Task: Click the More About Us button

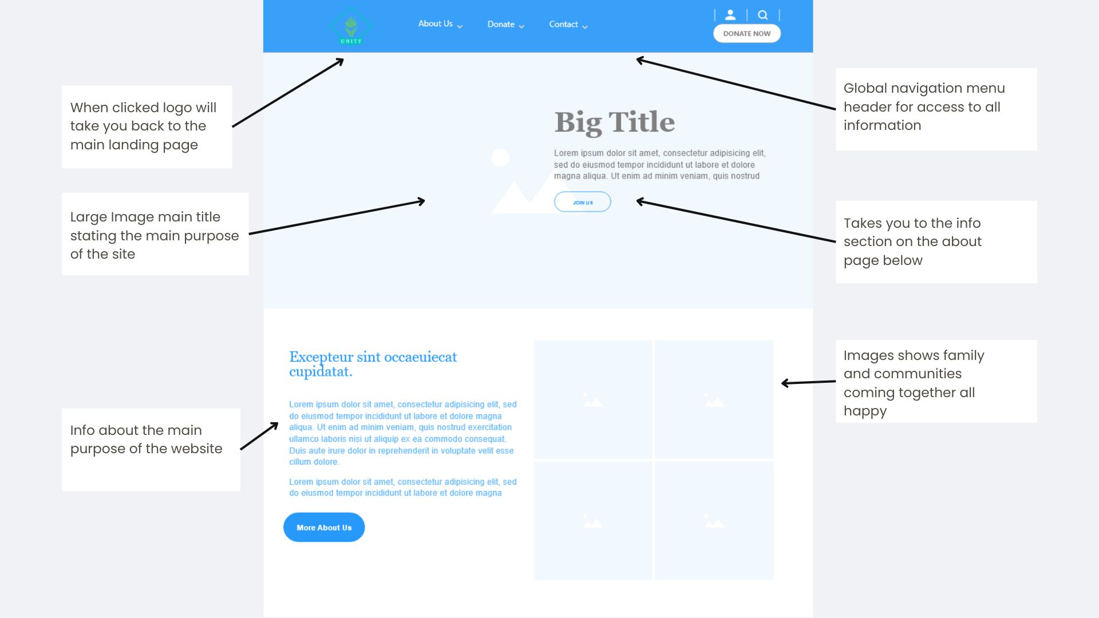Action: [324, 528]
